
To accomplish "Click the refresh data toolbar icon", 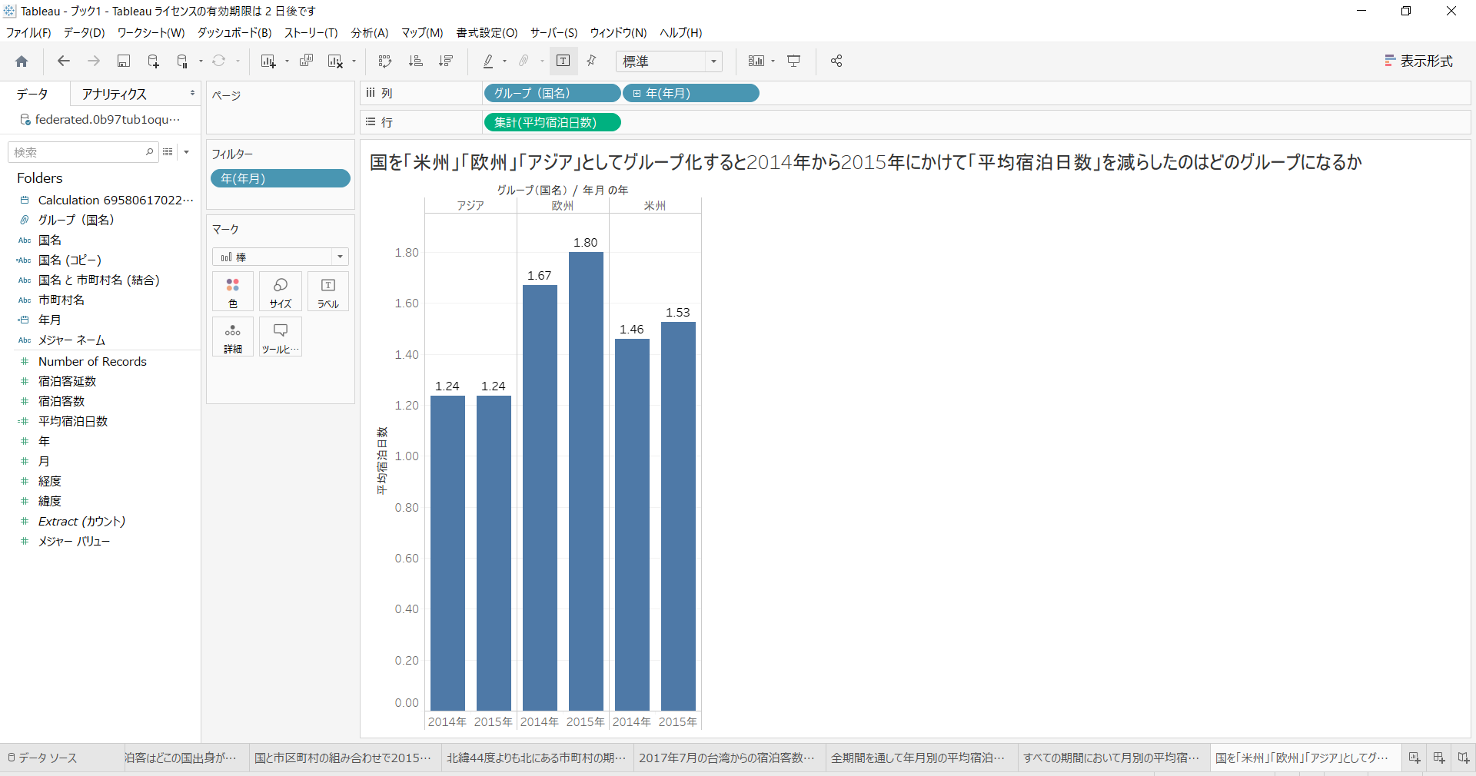I will tap(219, 61).
